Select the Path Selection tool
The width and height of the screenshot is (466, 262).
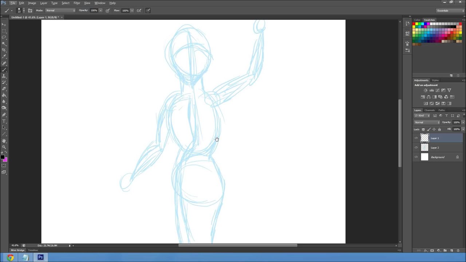(4, 128)
